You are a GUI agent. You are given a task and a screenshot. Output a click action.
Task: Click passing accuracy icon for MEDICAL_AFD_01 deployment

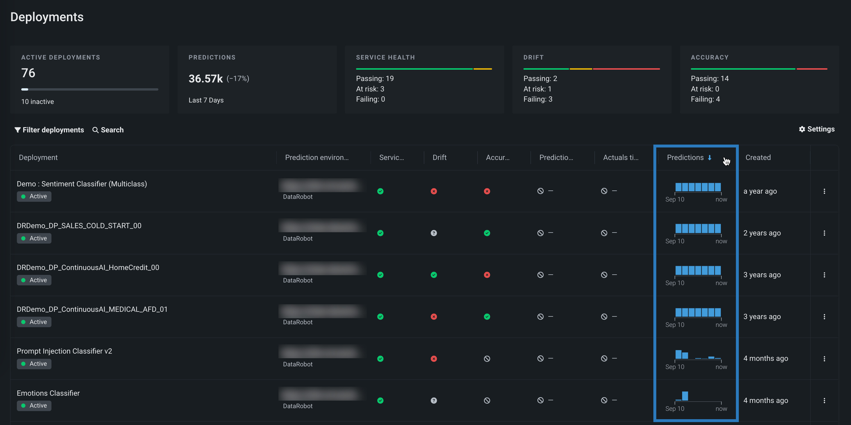487,317
